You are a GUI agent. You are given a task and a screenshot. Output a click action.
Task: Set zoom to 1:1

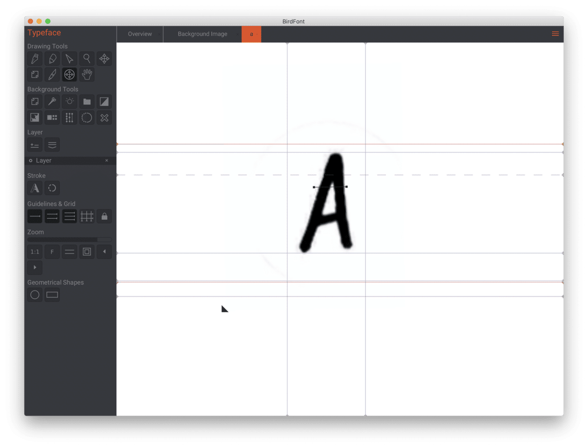(x=35, y=252)
